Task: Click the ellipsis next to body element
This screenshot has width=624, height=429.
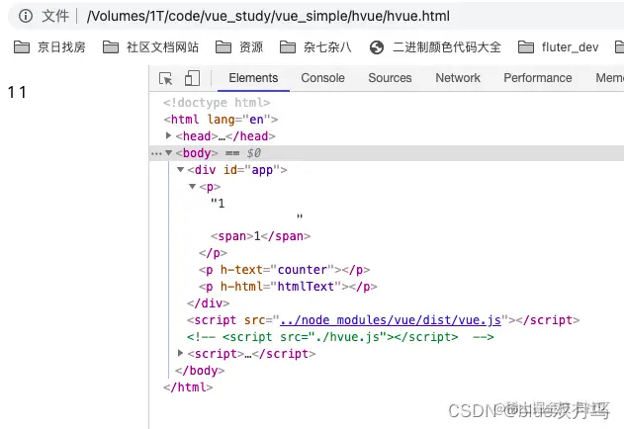Action: tap(156, 153)
